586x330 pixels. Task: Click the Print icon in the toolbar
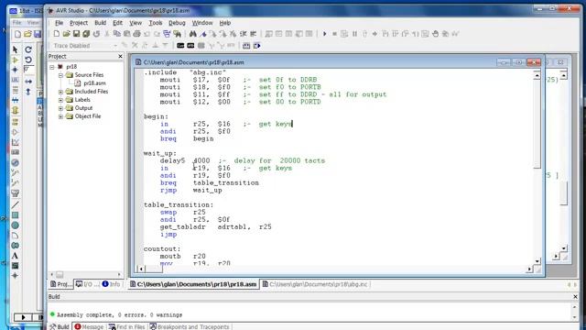(136, 34)
